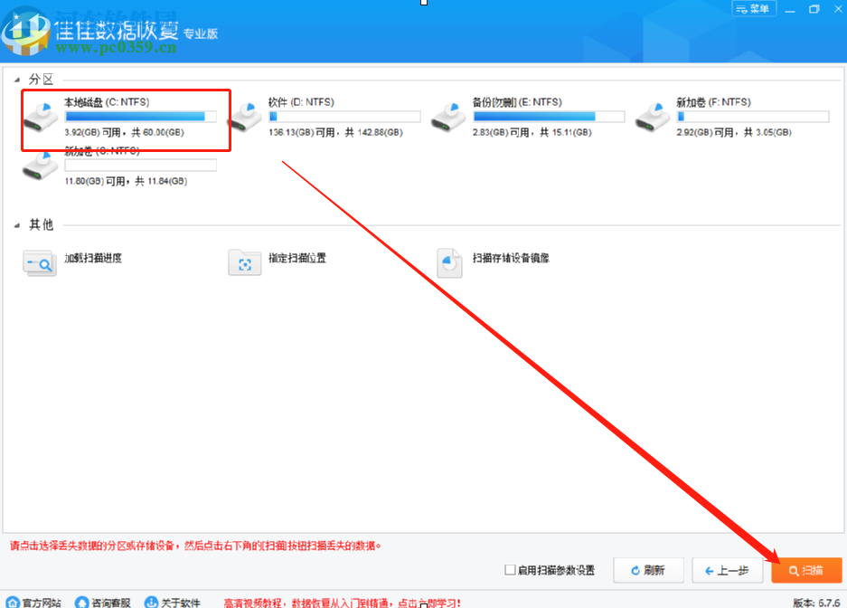The image size is (847, 608).
Task: Select the 加载扫描进度 magnifier icon
Action: point(40,263)
